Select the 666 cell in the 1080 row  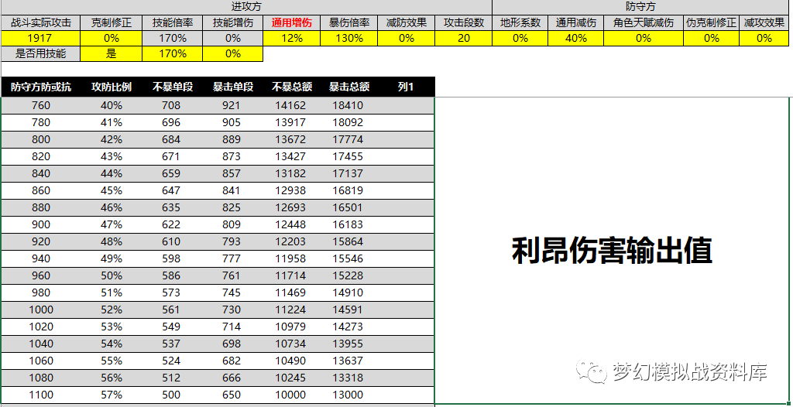click(x=232, y=378)
